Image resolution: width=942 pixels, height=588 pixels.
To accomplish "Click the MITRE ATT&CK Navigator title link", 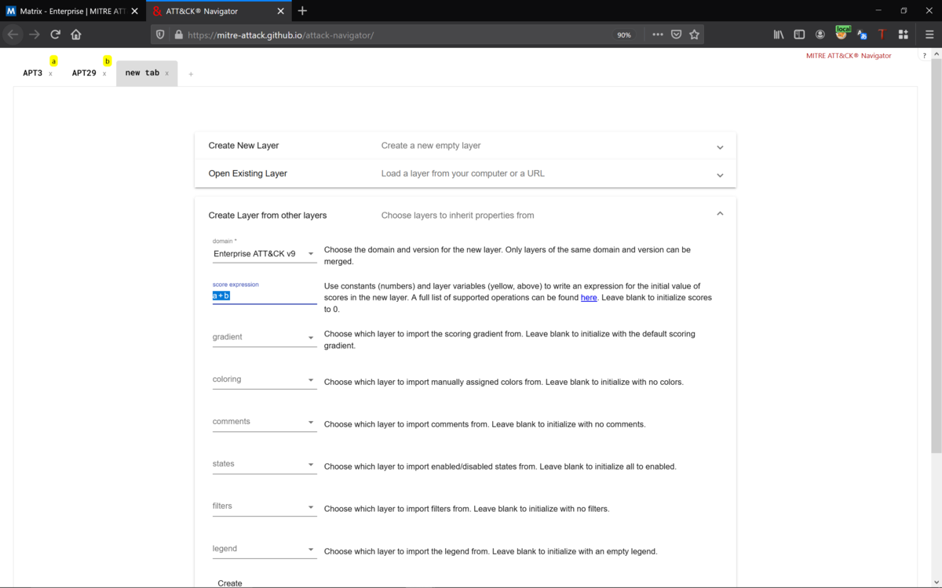I will pos(849,56).
